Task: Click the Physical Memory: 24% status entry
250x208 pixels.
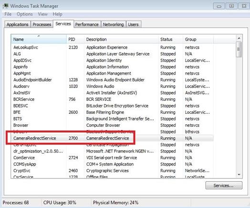Action: 115,203
